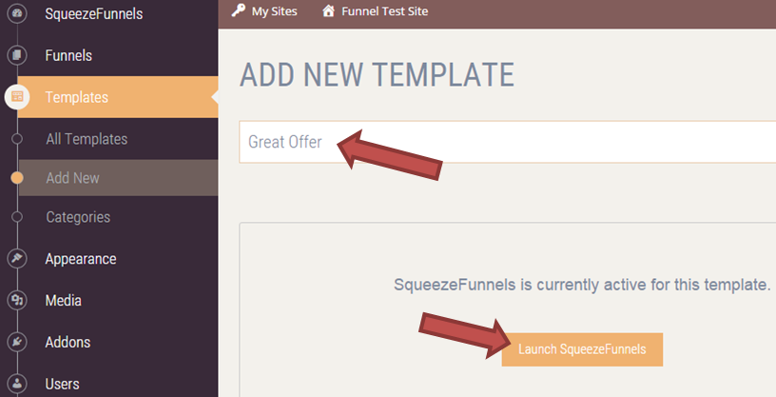Click the house icon for Funnel Test Site

[x=328, y=11]
